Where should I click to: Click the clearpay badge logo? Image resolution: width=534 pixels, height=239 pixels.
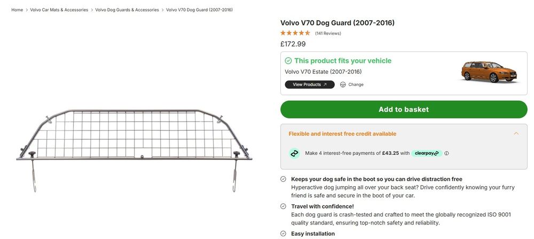pyautogui.click(x=426, y=153)
